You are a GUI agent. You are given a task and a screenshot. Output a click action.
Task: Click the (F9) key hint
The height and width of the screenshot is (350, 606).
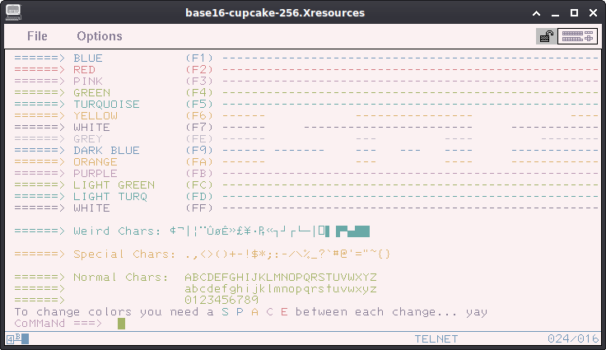coord(199,151)
